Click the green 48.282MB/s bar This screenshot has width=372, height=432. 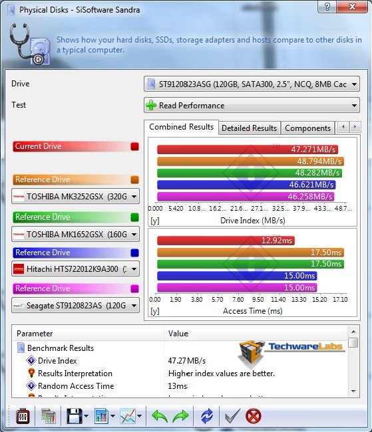(250, 173)
